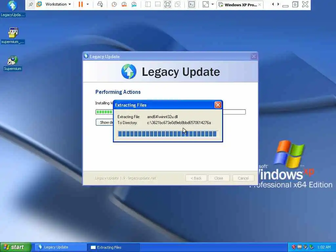Click the disabled Back button
Image resolution: width=336 pixels, height=252 pixels.
(196, 178)
